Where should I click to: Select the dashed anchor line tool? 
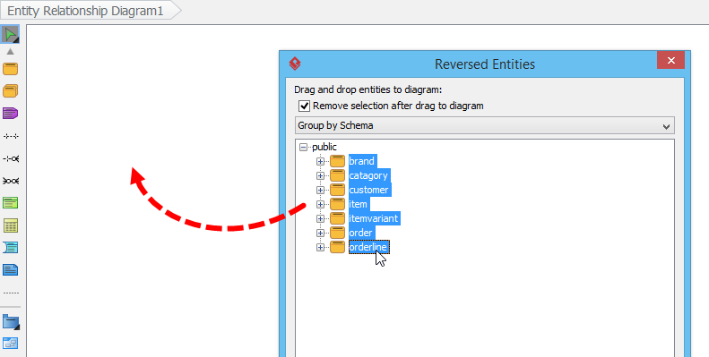(11, 293)
